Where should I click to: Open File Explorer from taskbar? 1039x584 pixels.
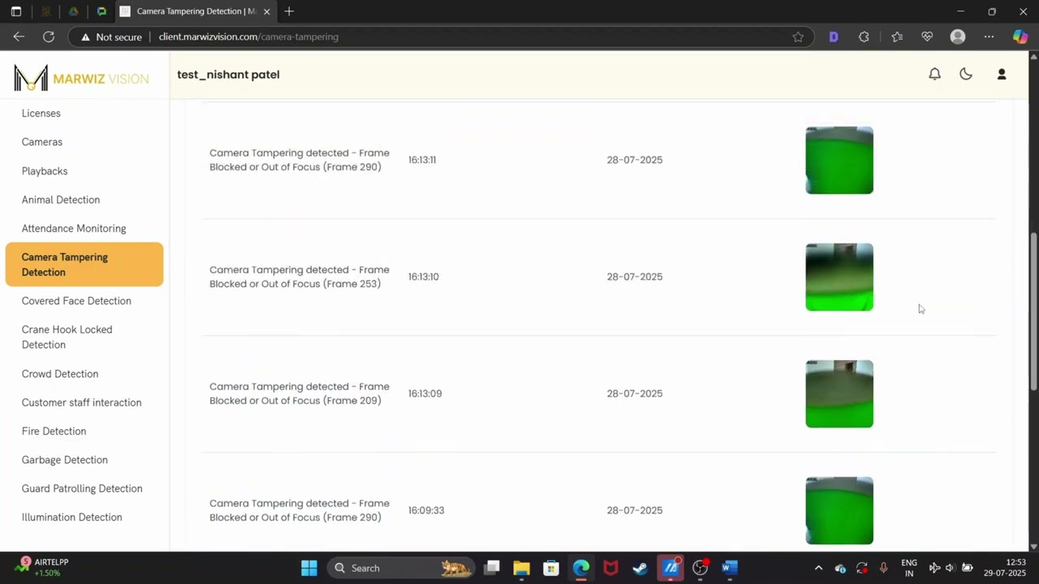tap(521, 568)
